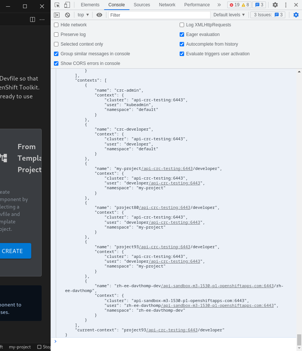Show more DevTools tabs chevron
This screenshot has width=302, height=351.
tap(219, 5)
